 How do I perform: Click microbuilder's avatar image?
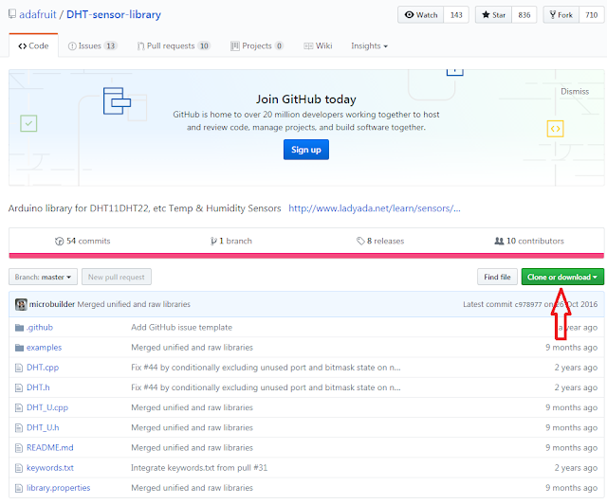pos(21,304)
